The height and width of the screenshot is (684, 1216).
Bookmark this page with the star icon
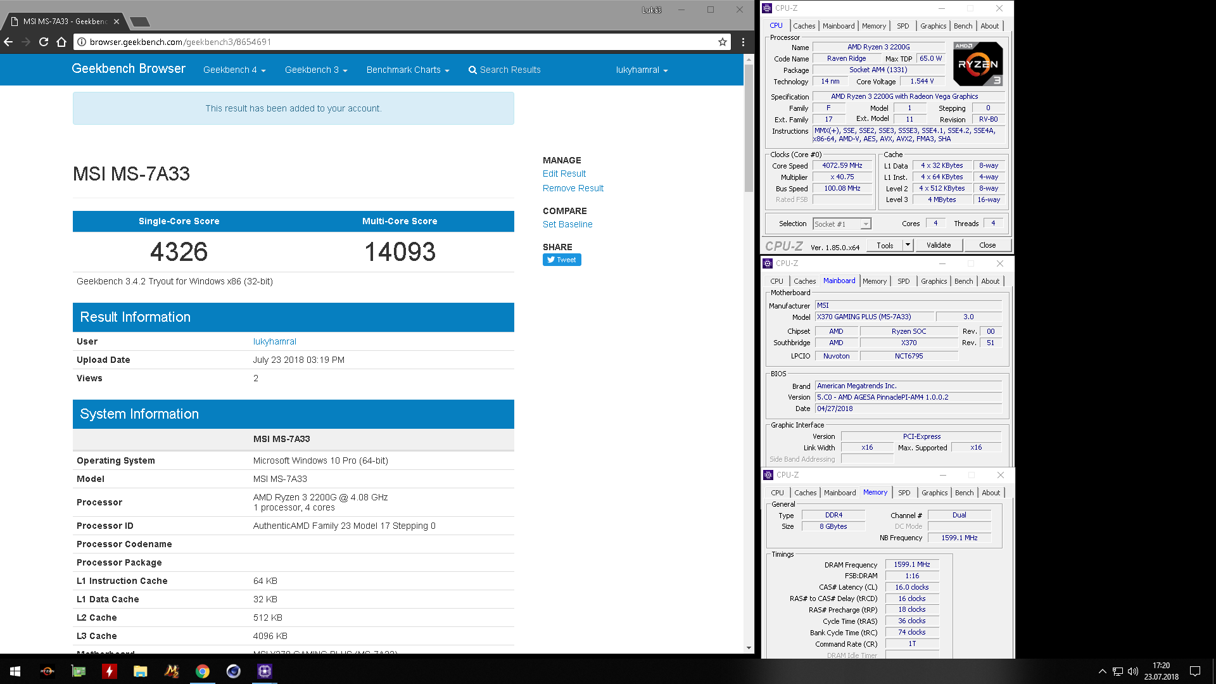[x=723, y=42]
